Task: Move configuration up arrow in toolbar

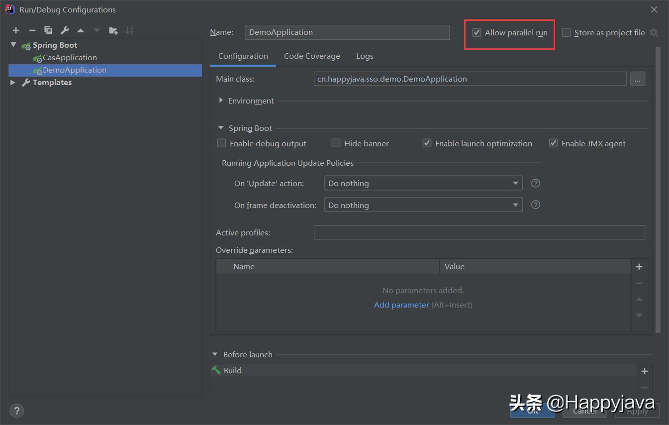Action: [81, 30]
